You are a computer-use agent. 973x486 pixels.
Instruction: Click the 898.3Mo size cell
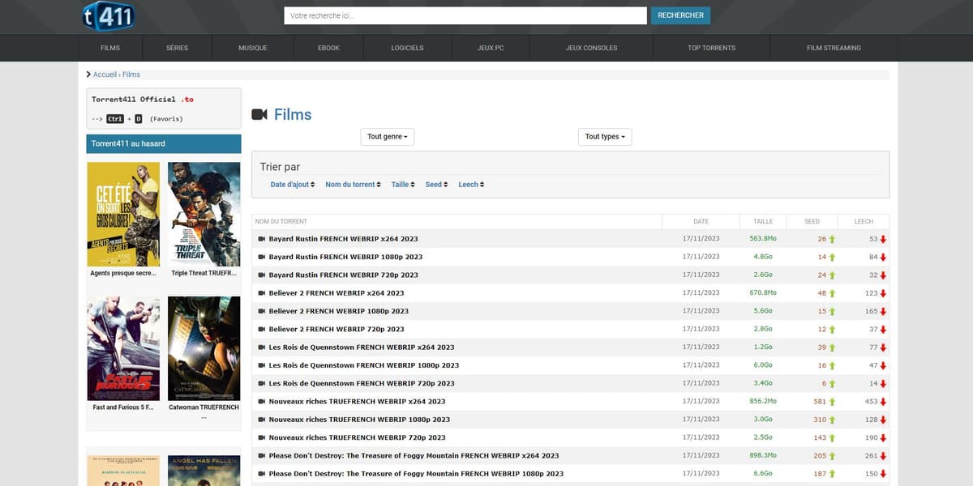click(x=763, y=456)
